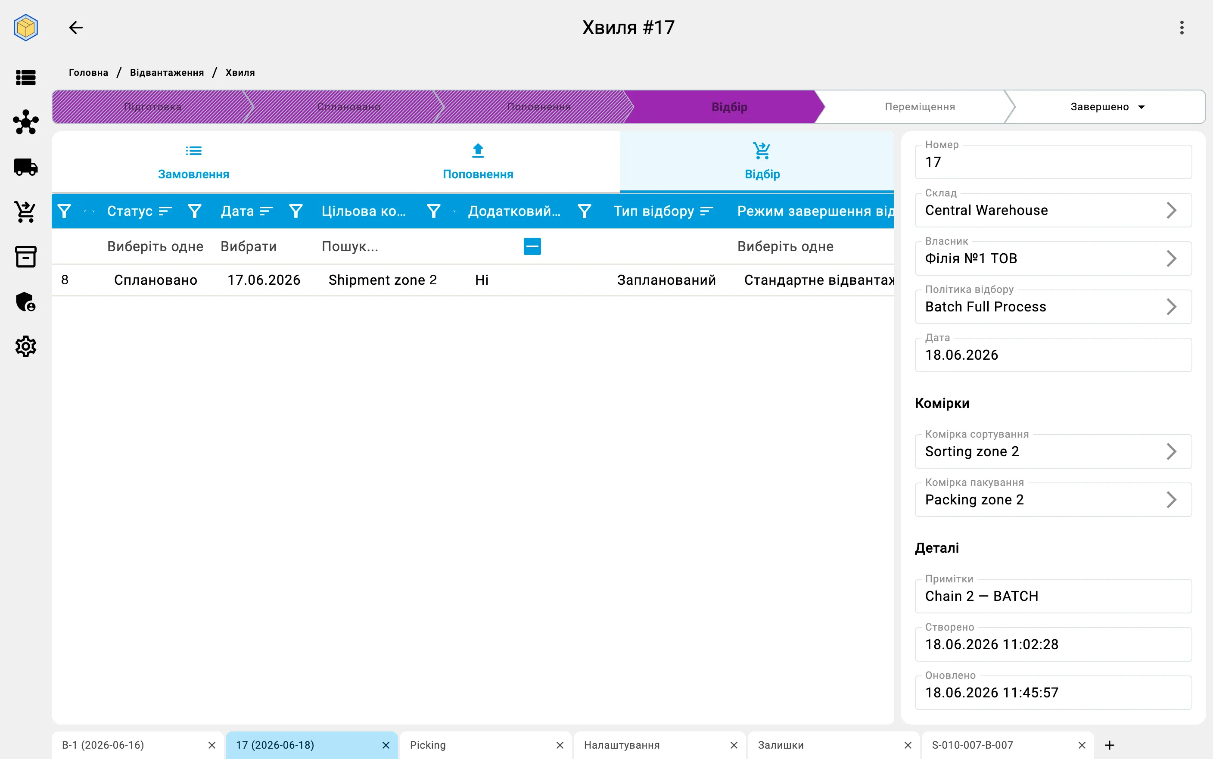Open the Статус filter Виберіть одне dropdown
This screenshot has width=1213, height=759.
(155, 246)
